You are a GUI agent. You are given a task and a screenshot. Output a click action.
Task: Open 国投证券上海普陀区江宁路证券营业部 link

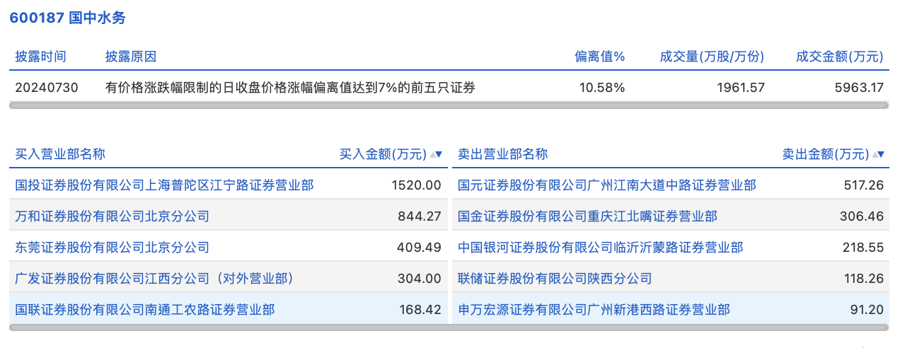pos(164,185)
